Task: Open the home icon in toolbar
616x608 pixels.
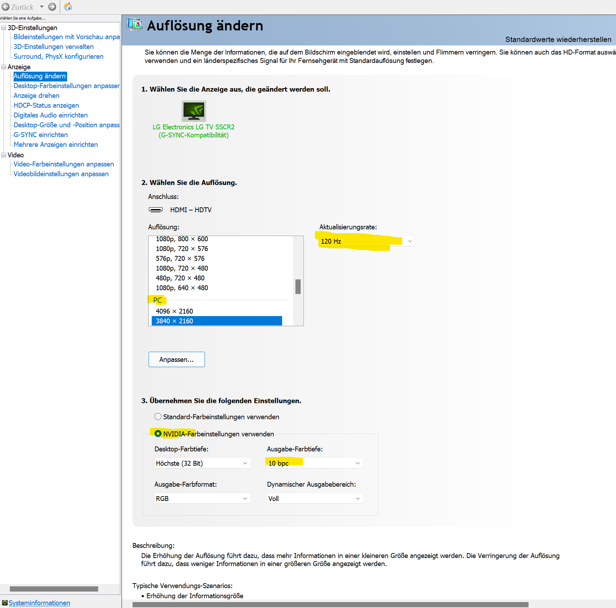Action: 68,7
